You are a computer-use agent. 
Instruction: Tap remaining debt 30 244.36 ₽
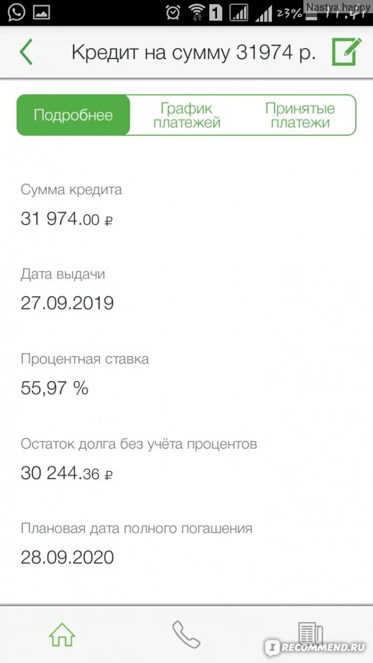coord(67,473)
